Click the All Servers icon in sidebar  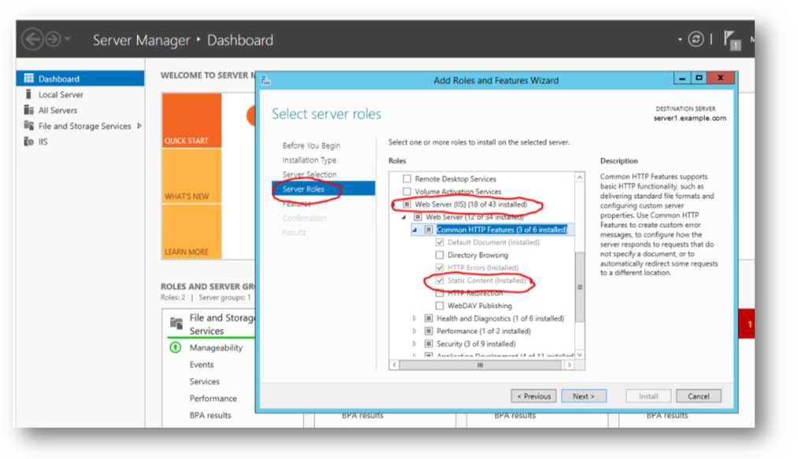pyautogui.click(x=28, y=110)
